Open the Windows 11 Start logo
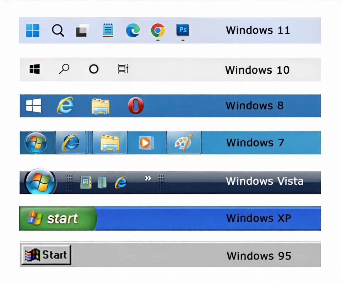Image resolution: width=341 pixels, height=283 pixels. tap(33, 31)
